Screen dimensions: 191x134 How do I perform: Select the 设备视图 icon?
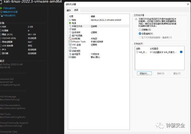click(x=70, y=51)
